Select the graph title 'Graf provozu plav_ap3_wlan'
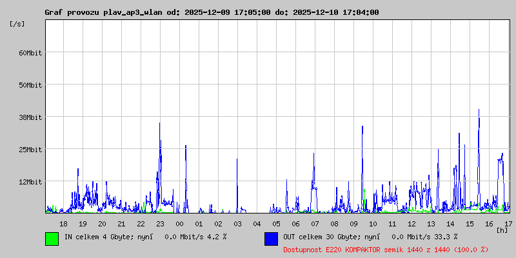 point(103,12)
